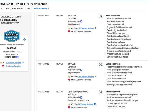Click 'Steering knuckle(s) replaced' line
148x111 pixels.
[119, 85]
